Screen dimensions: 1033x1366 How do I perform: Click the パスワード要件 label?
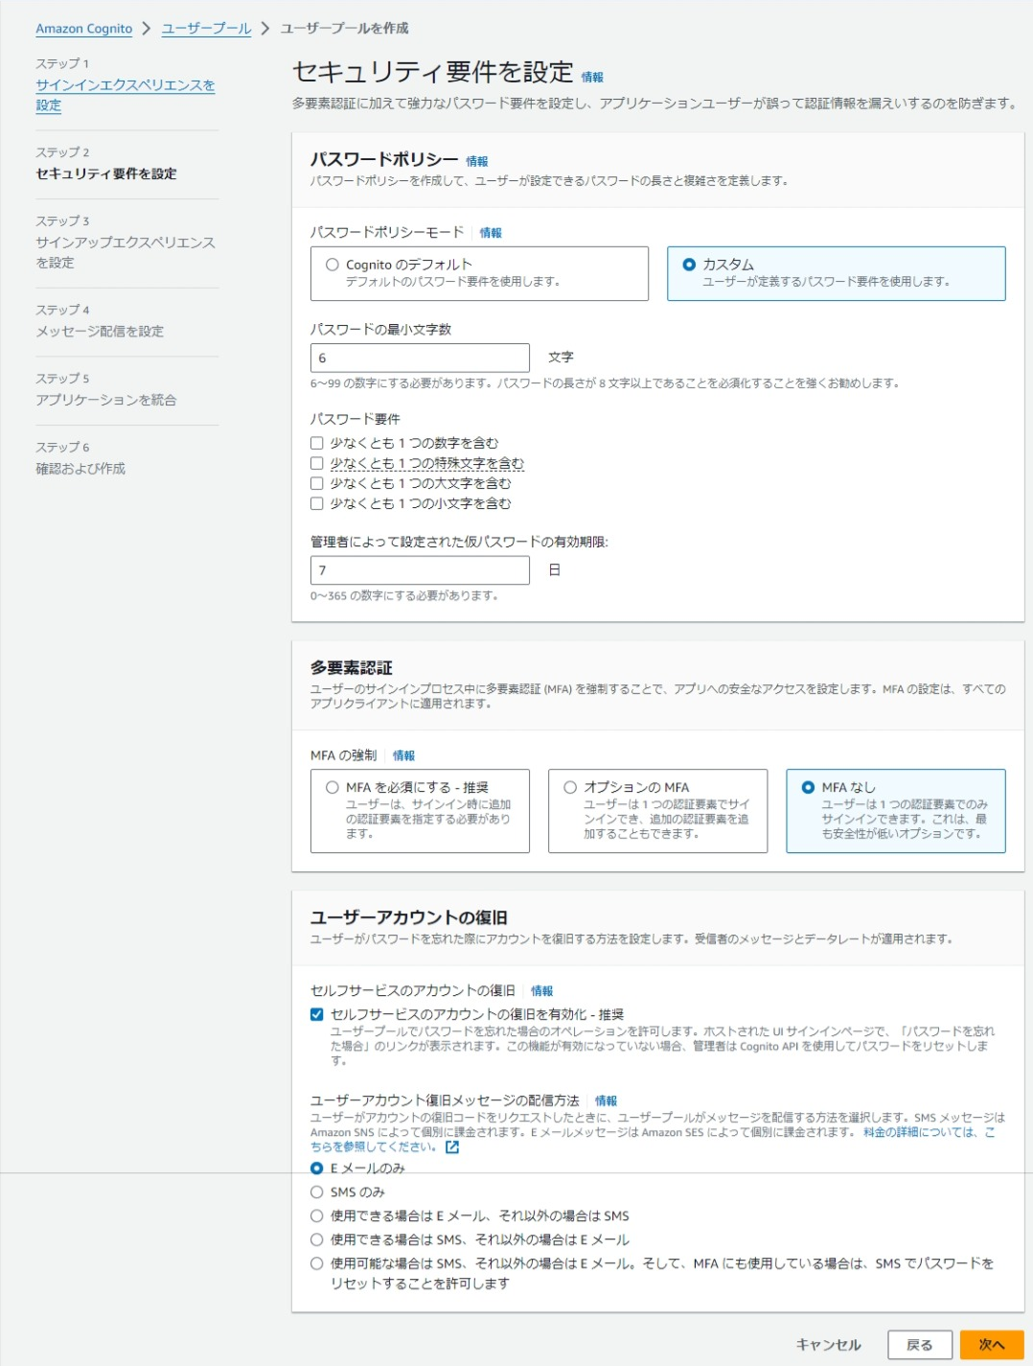(x=356, y=419)
